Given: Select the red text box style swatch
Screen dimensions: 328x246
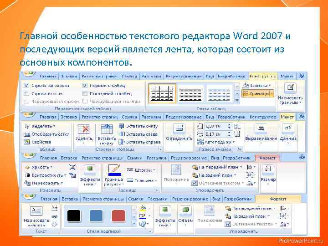Looking at the screenshot, I should click(x=118, y=215).
